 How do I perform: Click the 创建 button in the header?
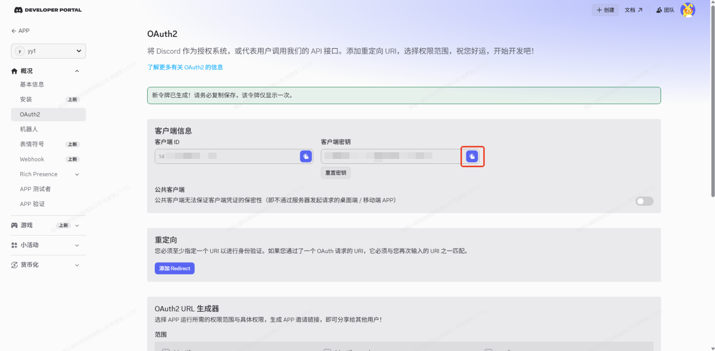tap(605, 10)
